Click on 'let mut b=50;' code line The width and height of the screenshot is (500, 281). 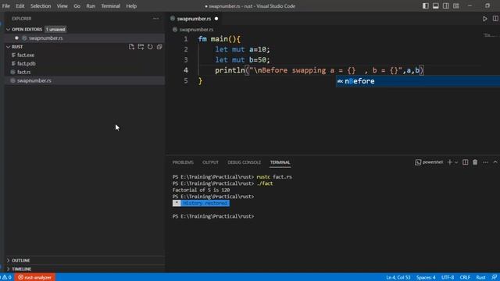click(242, 60)
